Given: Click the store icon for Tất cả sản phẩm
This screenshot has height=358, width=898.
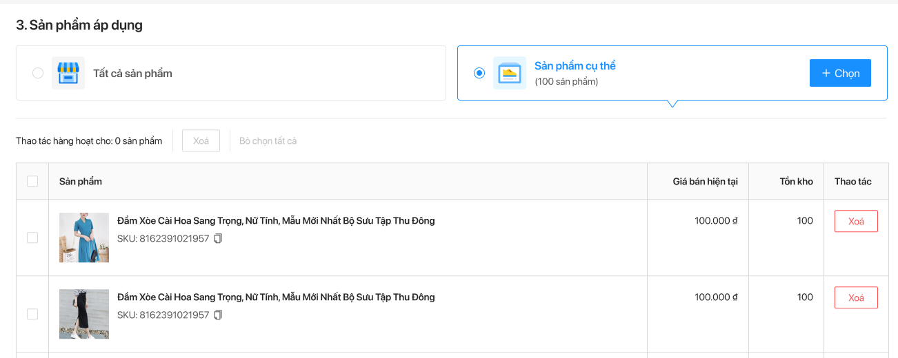Looking at the screenshot, I should pos(68,73).
